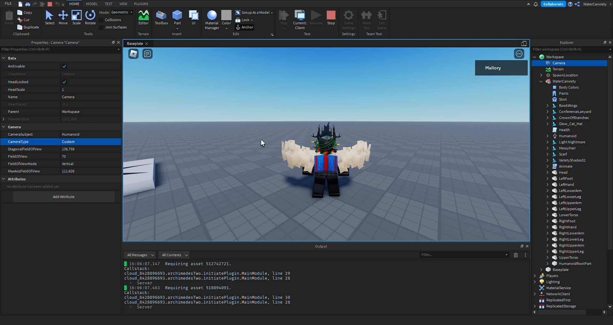613x325 pixels.
Task: Click the Filter workspace search field
Action: [568, 49]
